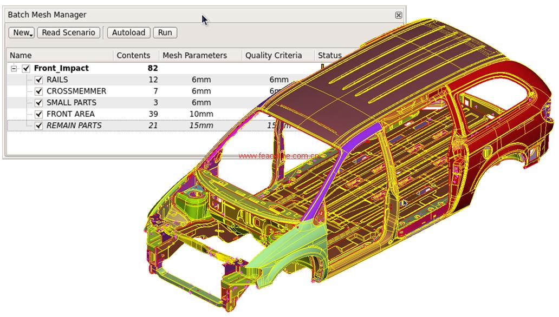Toggle the RAILS session checkbox
The width and height of the screenshot is (559, 317).
39,80
